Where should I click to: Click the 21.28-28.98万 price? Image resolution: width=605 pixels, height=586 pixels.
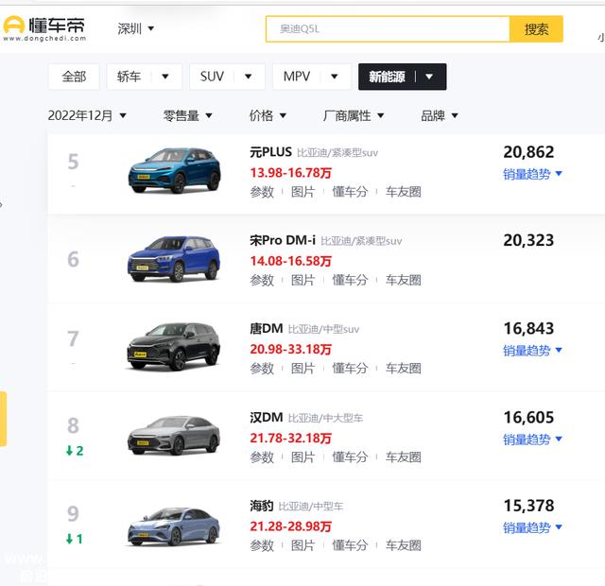point(290,526)
